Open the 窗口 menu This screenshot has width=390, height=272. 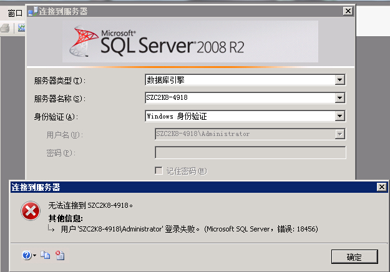tap(14, 12)
